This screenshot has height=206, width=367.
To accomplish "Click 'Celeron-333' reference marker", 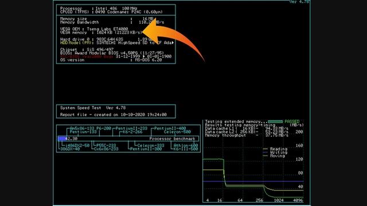I will coord(151,145).
